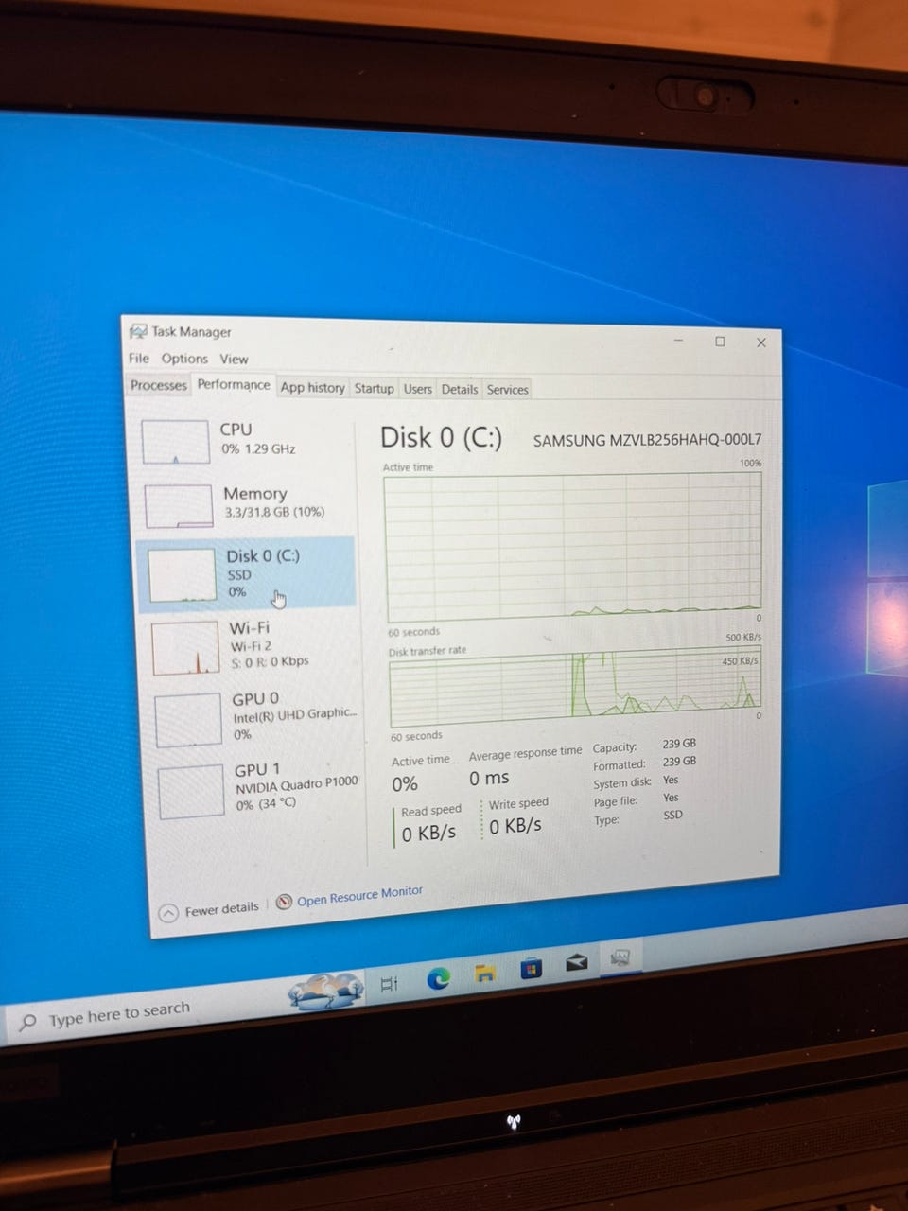Launch Microsoft Edge from the taskbar
Image resolution: width=908 pixels, height=1211 pixels.
(438, 978)
